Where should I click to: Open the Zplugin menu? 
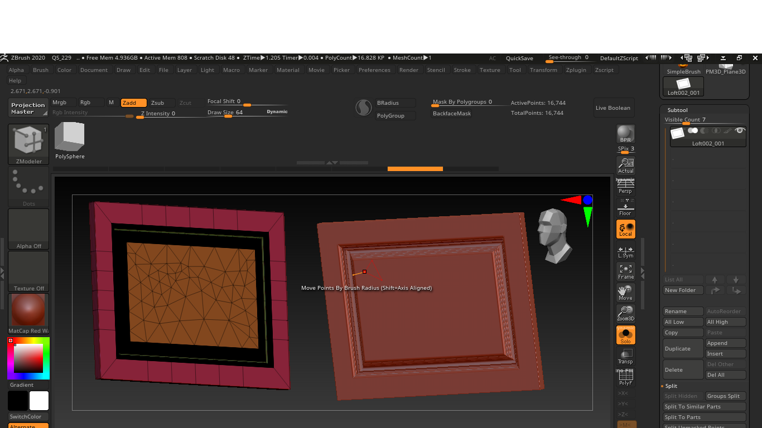click(x=576, y=70)
